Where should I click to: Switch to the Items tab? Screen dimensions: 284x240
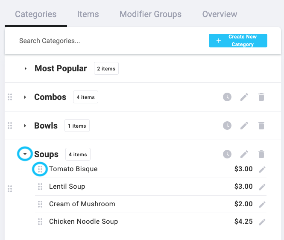[x=88, y=14]
